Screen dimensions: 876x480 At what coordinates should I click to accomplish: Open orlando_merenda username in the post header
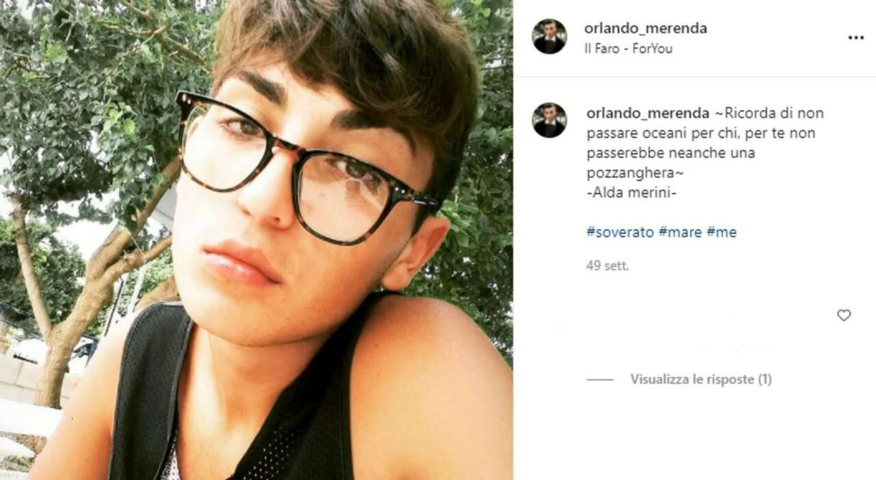point(645,29)
